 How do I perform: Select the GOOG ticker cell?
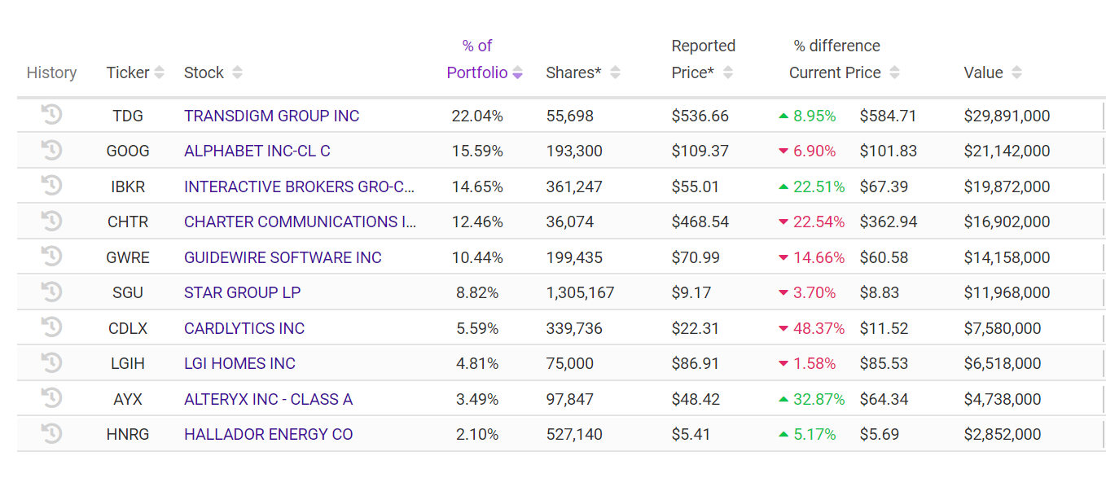(x=128, y=151)
